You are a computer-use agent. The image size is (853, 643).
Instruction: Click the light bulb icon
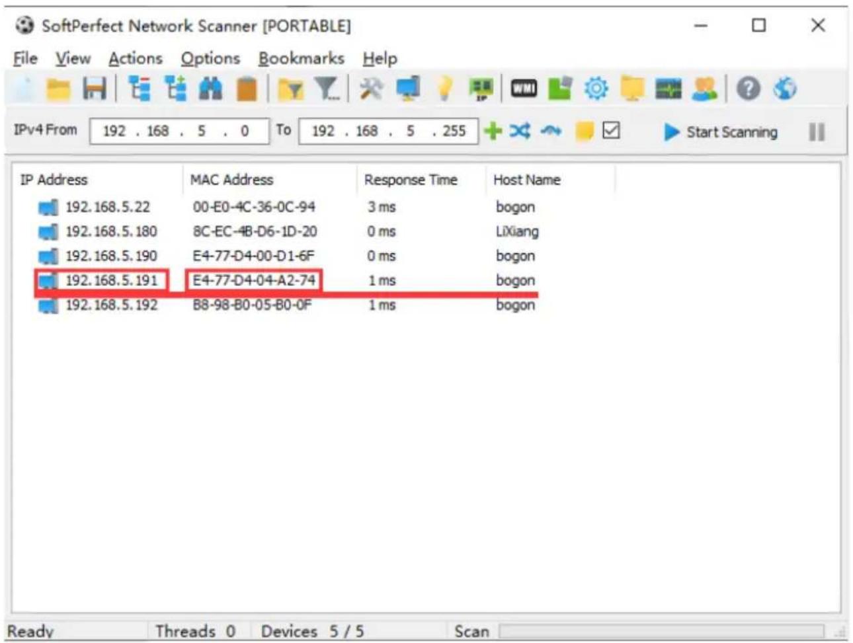tap(444, 89)
